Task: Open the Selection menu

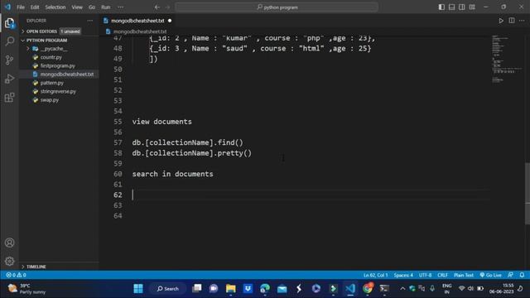Action: click(55, 7)
